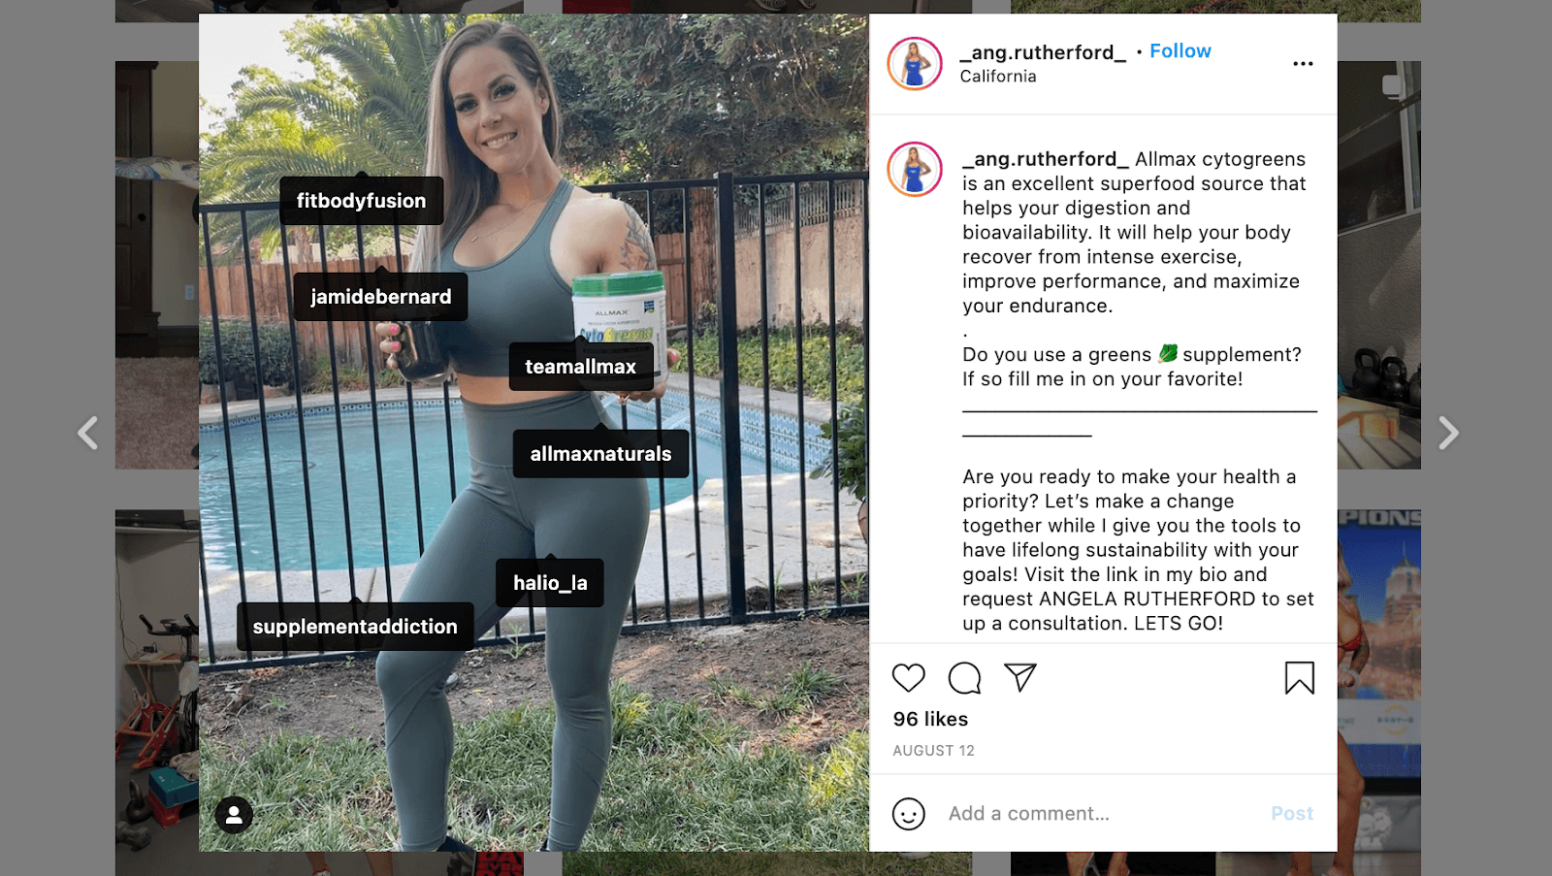Like the post with heart icon
This screenshot has width=1552, height=876.
pos(909,678)
